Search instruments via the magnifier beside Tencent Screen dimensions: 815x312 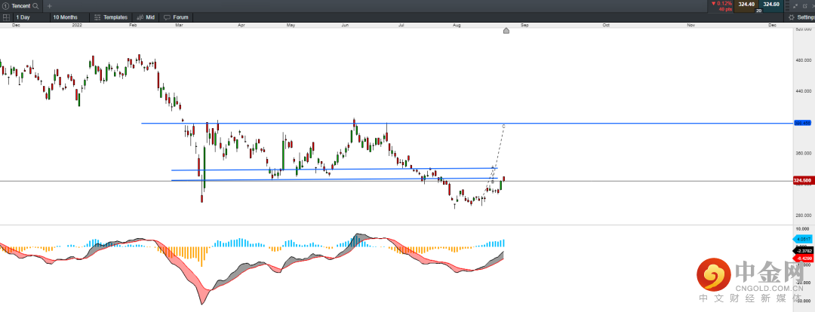pos(35,6)
